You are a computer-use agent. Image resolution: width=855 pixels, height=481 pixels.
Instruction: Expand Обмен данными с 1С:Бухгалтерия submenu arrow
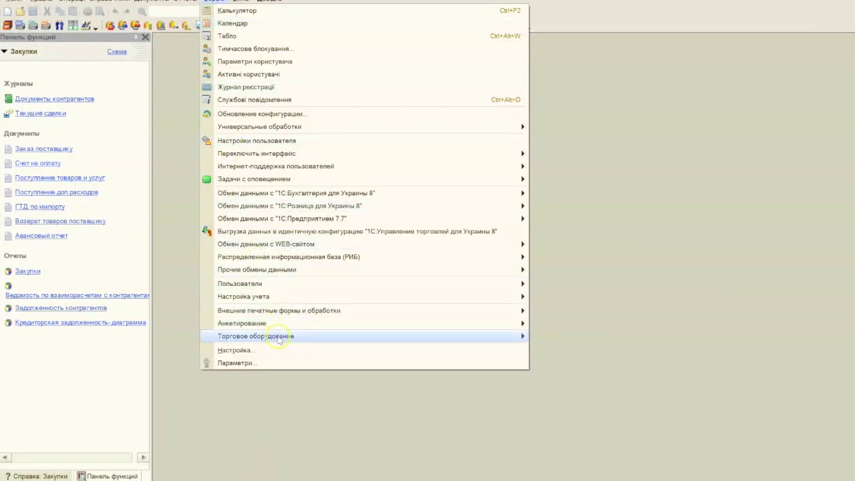tap(522, 193)
